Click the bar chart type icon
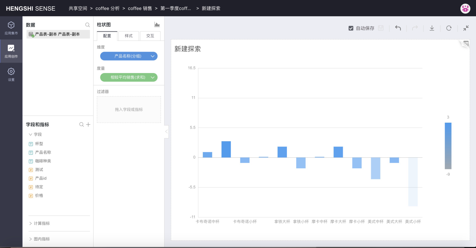Image resolution: width=476 pixels, height=248 pixels. [x=157, y=24]
